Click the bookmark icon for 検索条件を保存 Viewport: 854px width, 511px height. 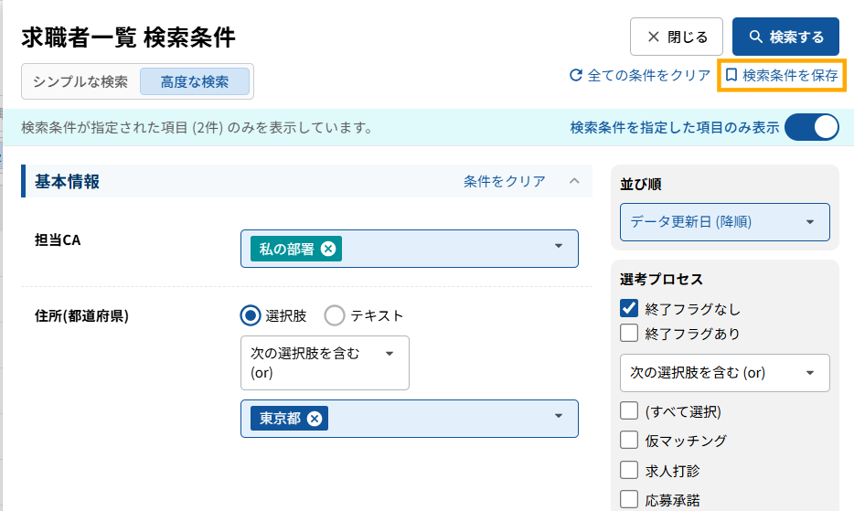pos(731,76)
